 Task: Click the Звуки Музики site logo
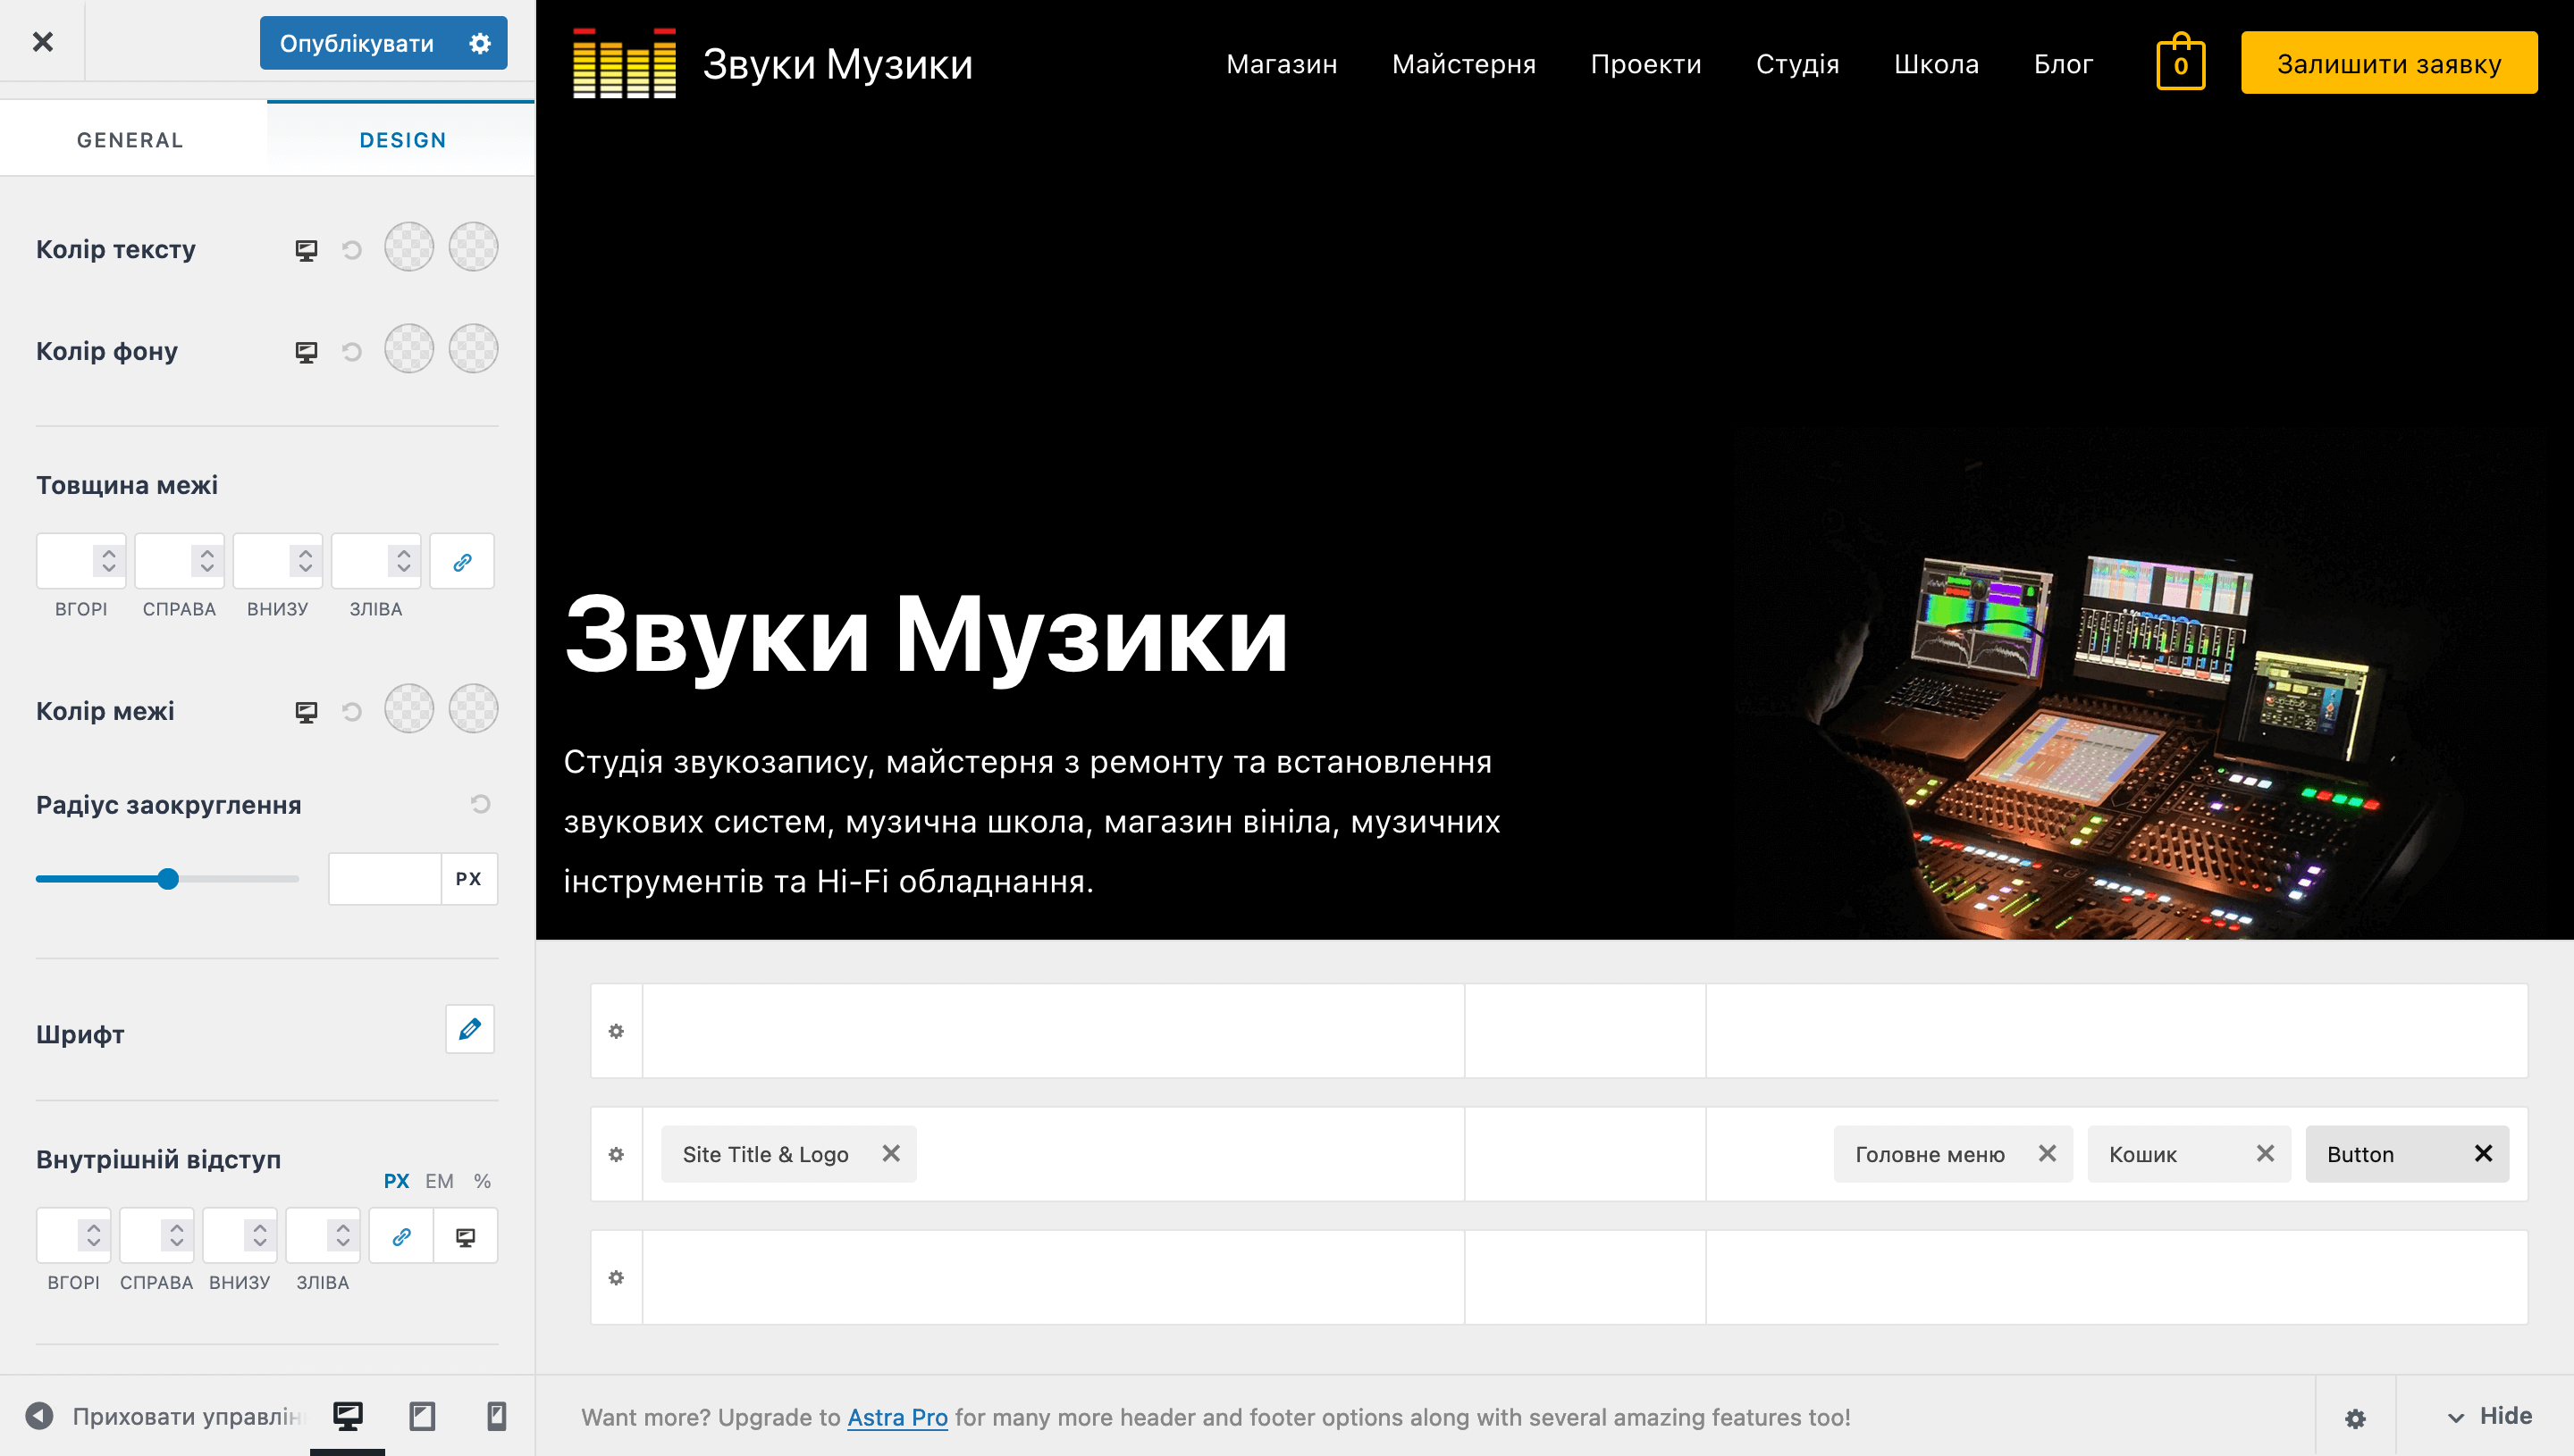coord(623,63)
